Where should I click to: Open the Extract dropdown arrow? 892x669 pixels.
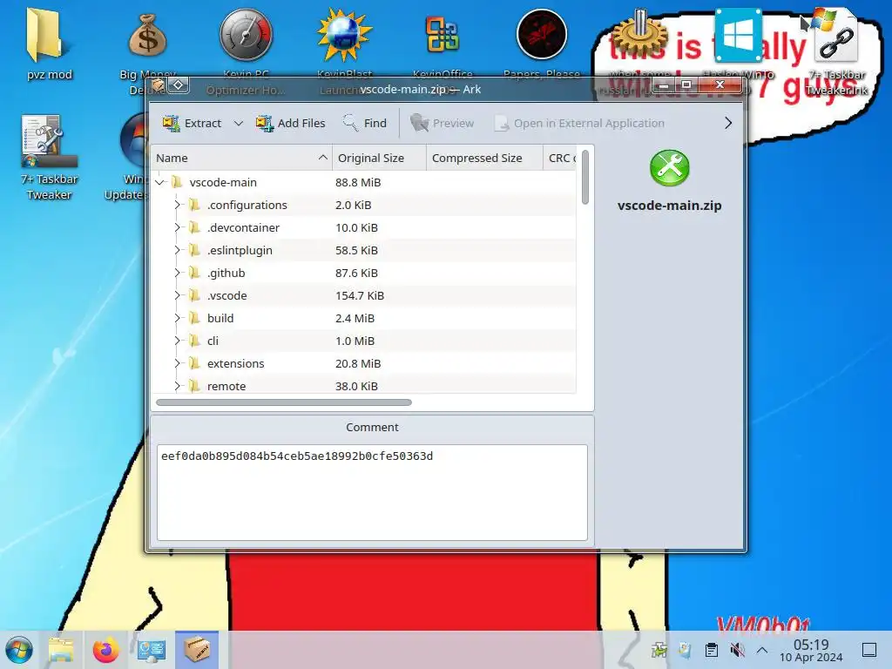point(239,123)
